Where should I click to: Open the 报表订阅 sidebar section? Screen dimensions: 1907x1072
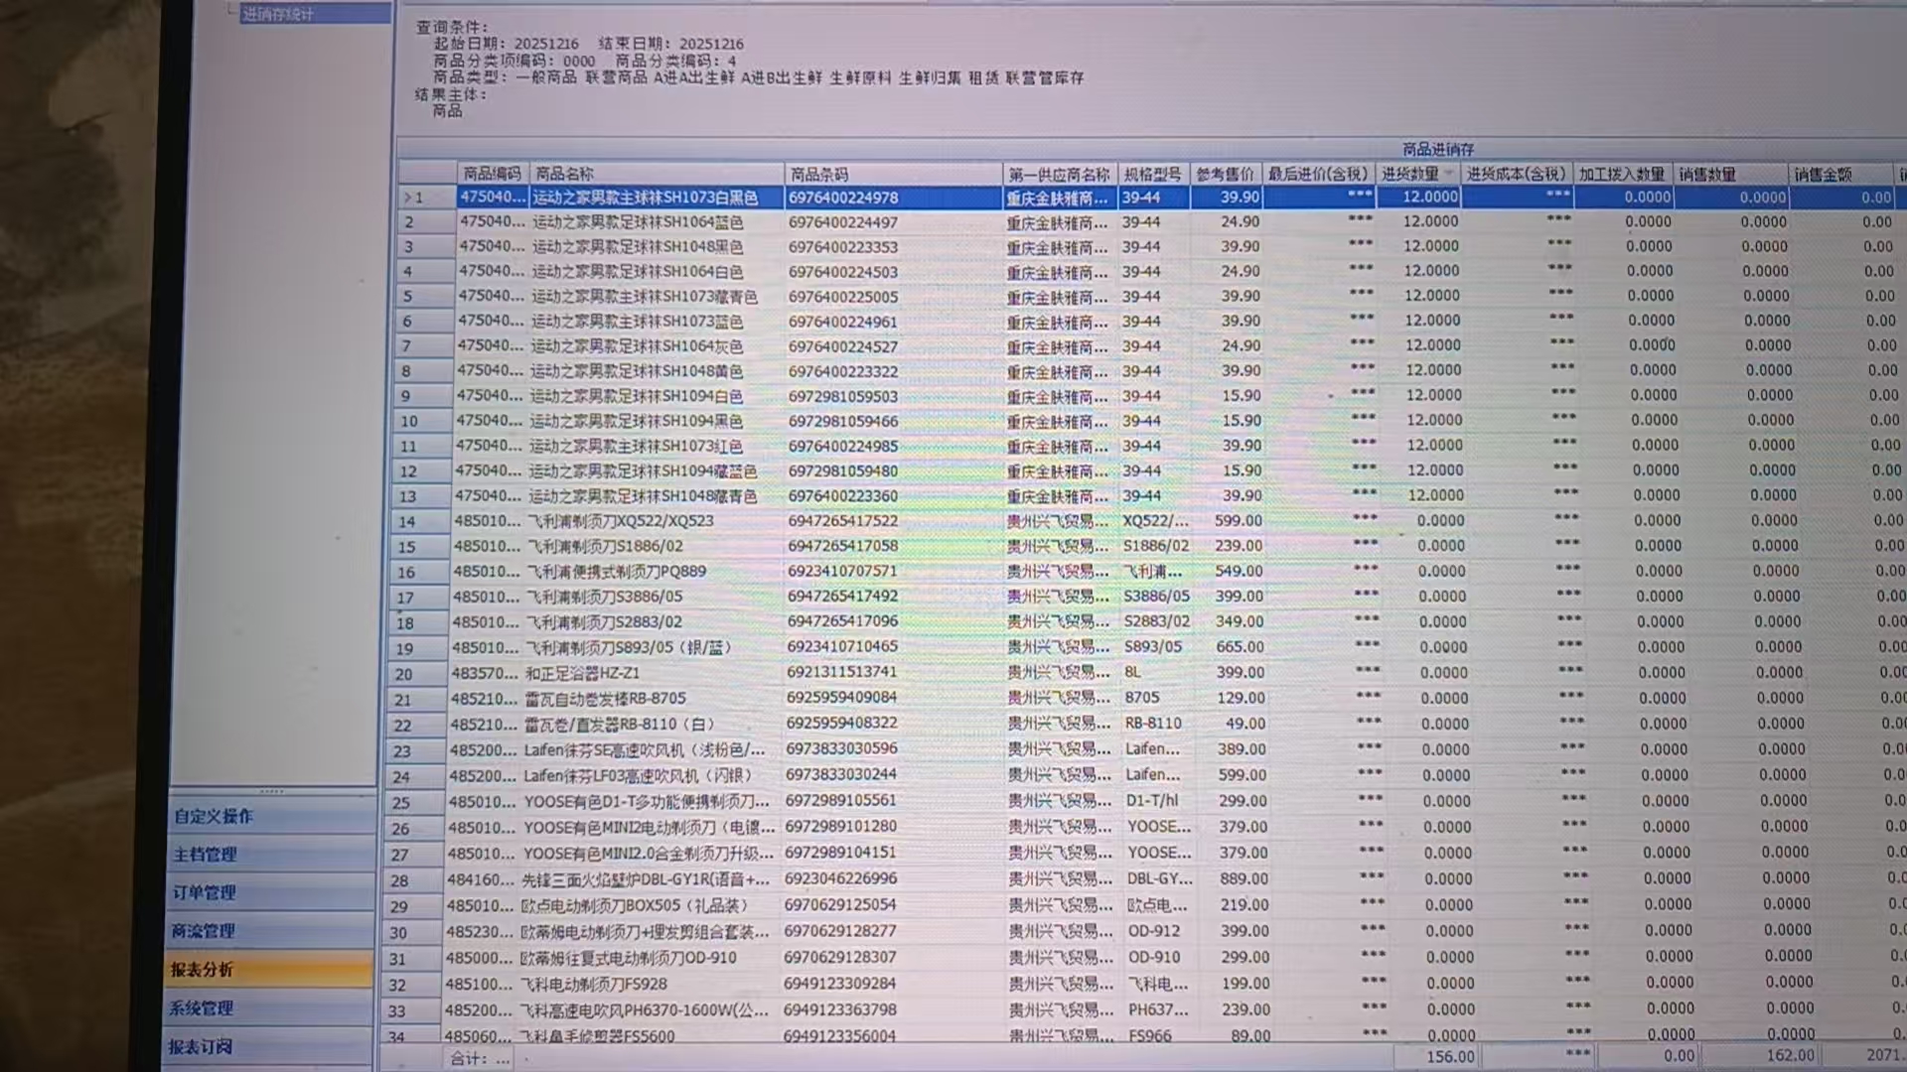pos(201,1046)
